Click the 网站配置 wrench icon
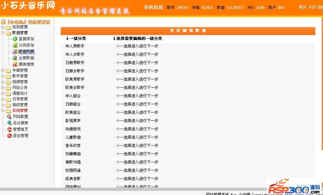Screen dimensions: 323x195 click(x=9, y=117)
